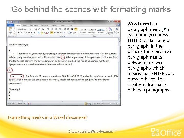Toggle Underline formatting
Image resolution: width=184 pixels, height=138 pixels.
tap(25, 33)
